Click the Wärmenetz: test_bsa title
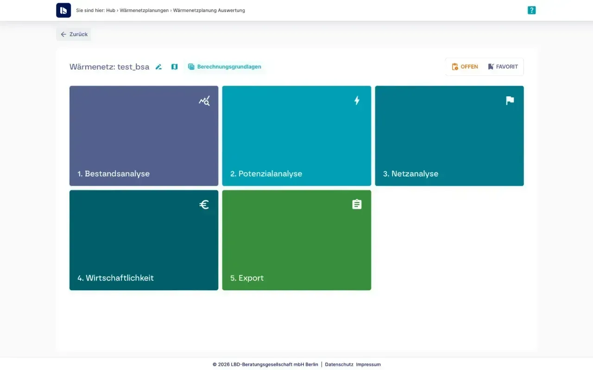The image size is (593, 370). (109, 67)
